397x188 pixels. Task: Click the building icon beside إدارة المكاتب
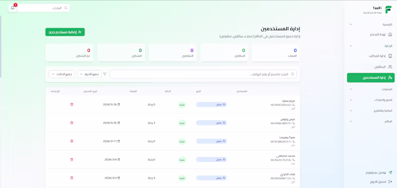(390, 56)
